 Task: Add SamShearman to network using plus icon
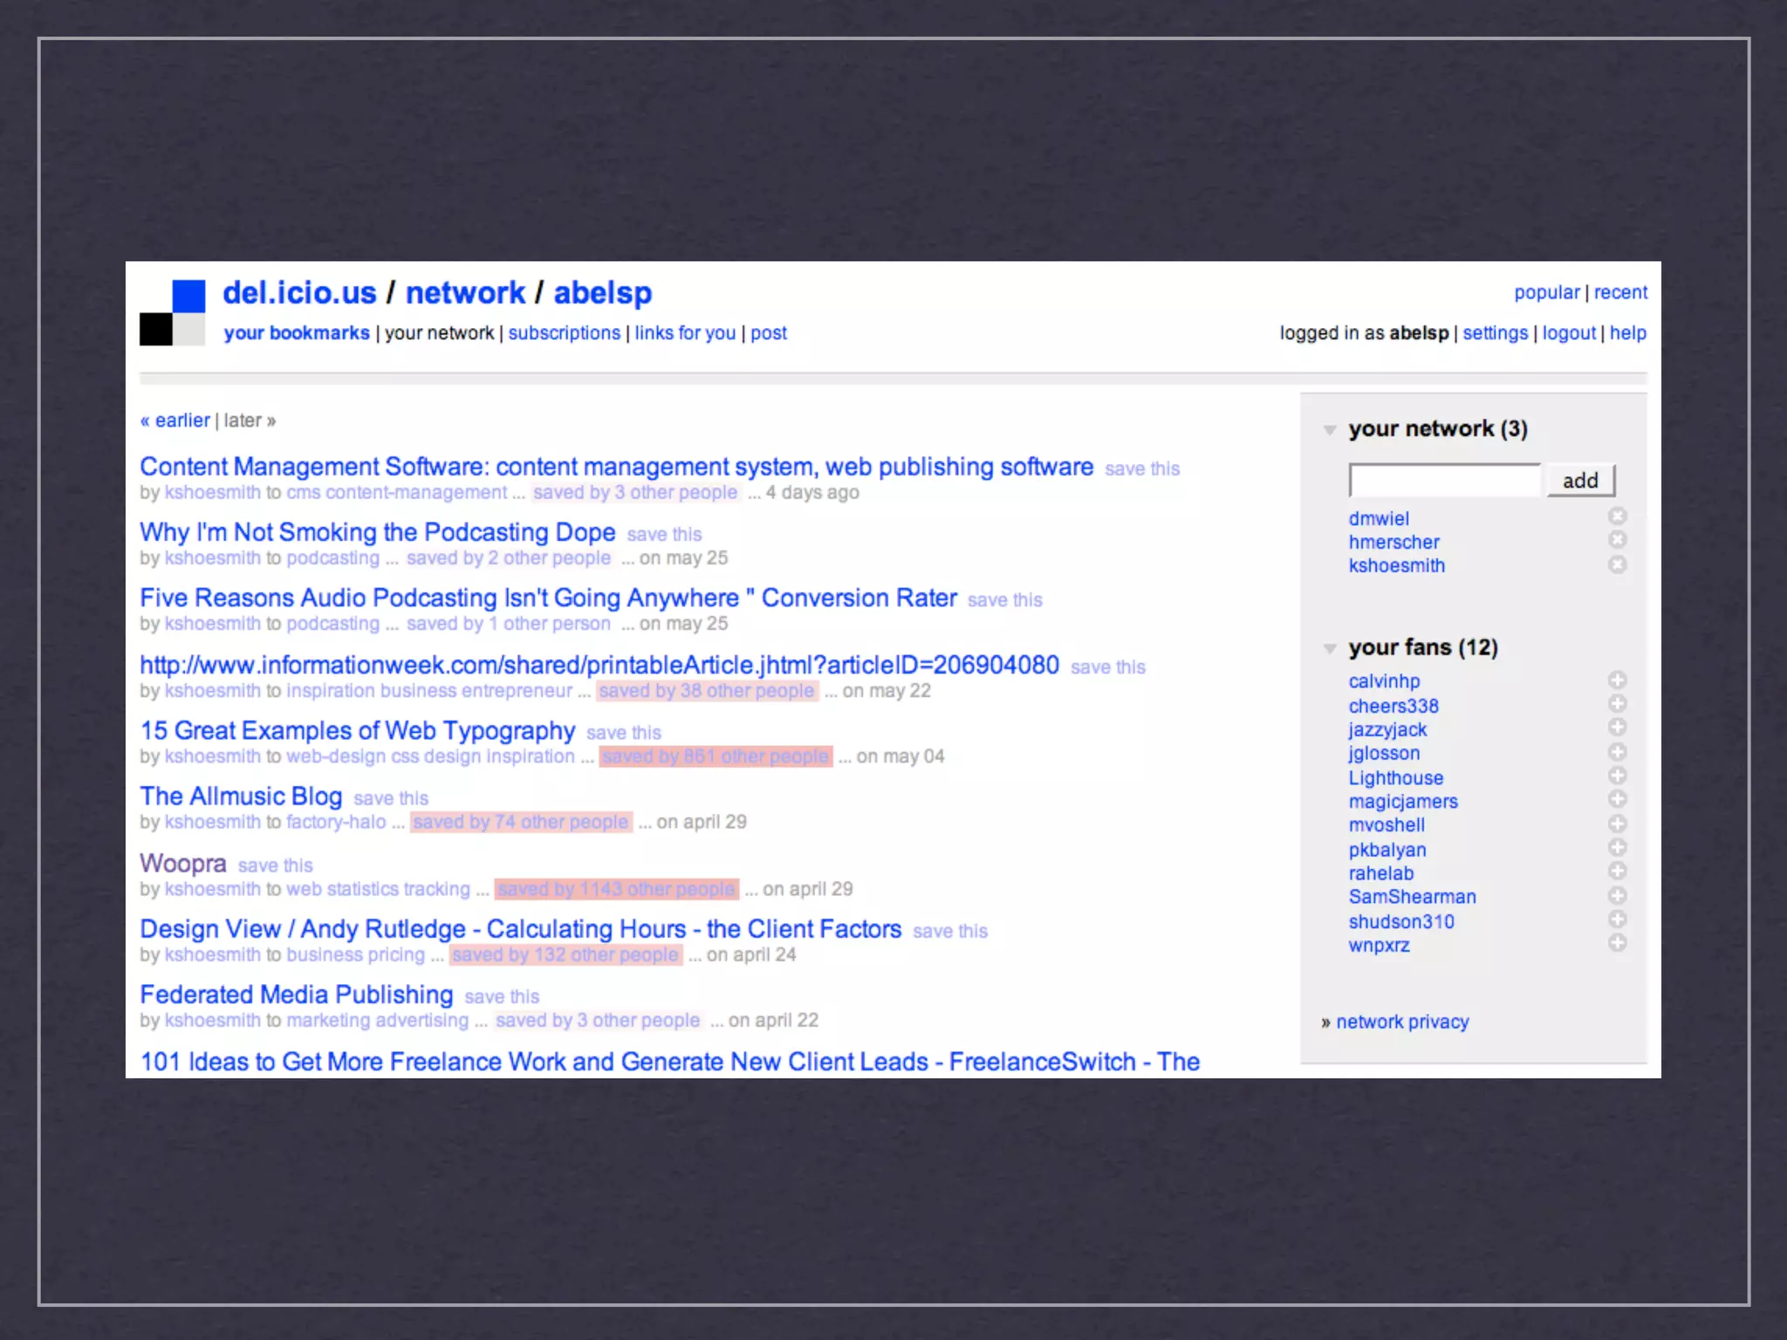click(1617, 895)
